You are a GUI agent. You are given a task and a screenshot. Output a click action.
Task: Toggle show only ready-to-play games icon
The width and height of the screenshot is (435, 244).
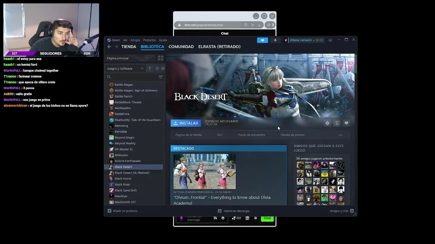coord(163,68)
